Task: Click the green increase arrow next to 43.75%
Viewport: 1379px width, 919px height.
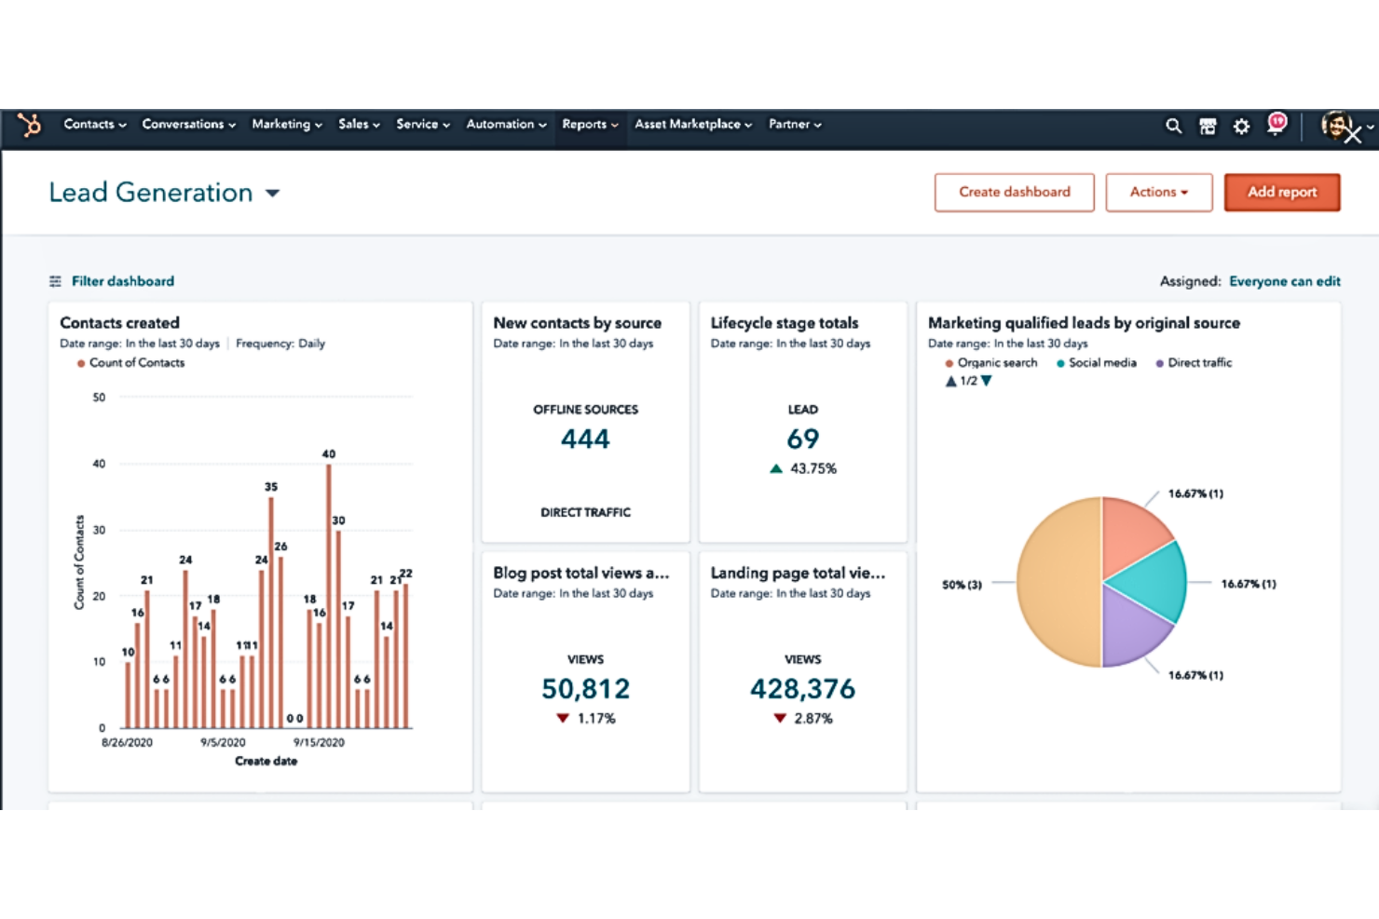Action: [775, 468]
